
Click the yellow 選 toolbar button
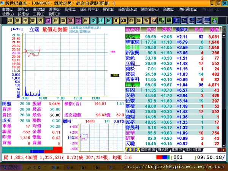click(40, 21)
